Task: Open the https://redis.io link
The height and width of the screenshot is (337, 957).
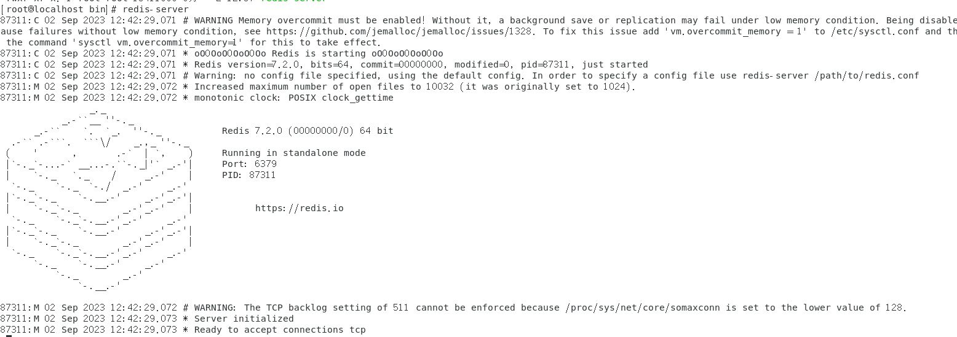Action: pyautogui.click(x=300, y=208)
